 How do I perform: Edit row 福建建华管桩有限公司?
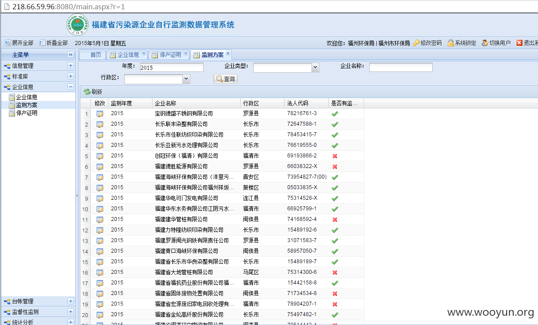[100, 220]
